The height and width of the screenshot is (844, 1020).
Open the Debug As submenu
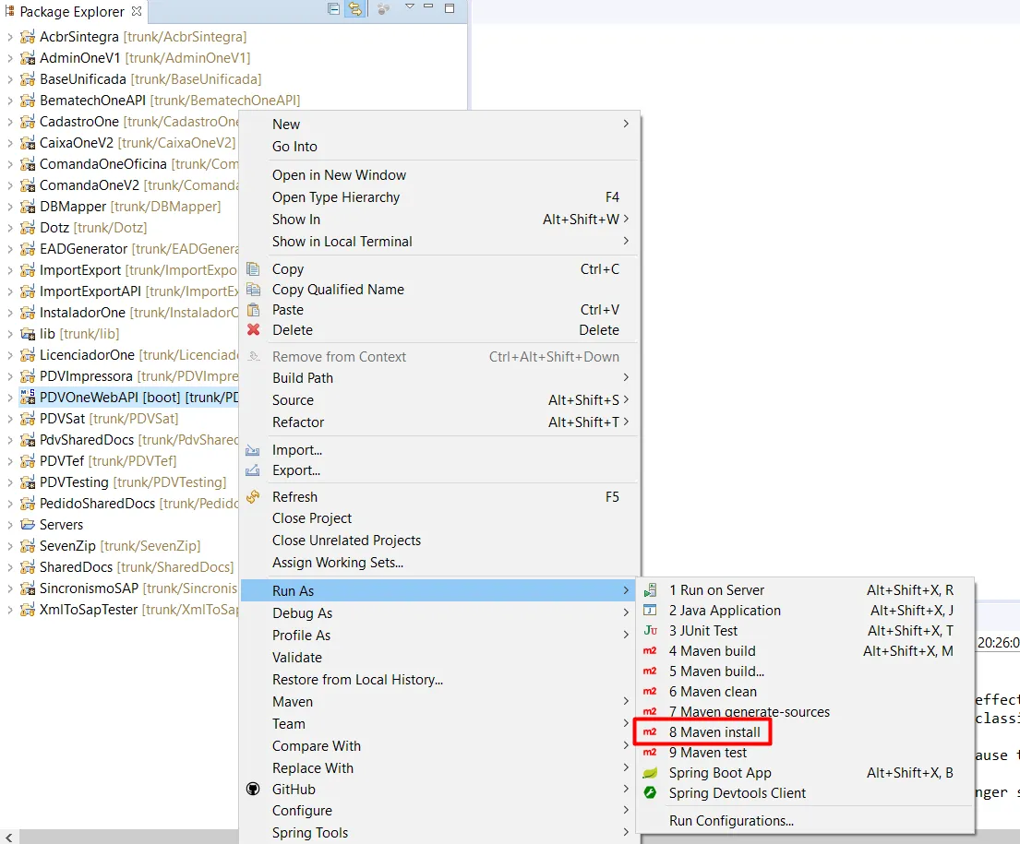(439, 613)
